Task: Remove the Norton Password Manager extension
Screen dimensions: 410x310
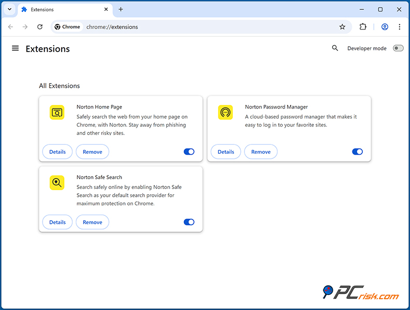Action: [x=261, y=152]
